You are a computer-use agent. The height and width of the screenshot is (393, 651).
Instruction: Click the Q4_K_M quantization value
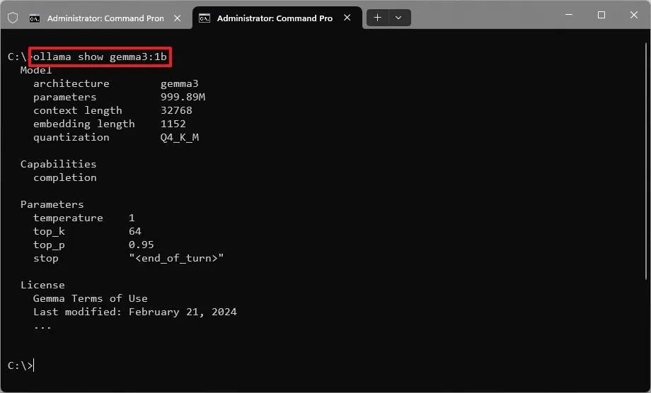click(x=180, y=137)
